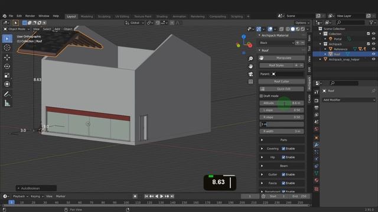Adjust the Altitude value slider

point(282,103)
